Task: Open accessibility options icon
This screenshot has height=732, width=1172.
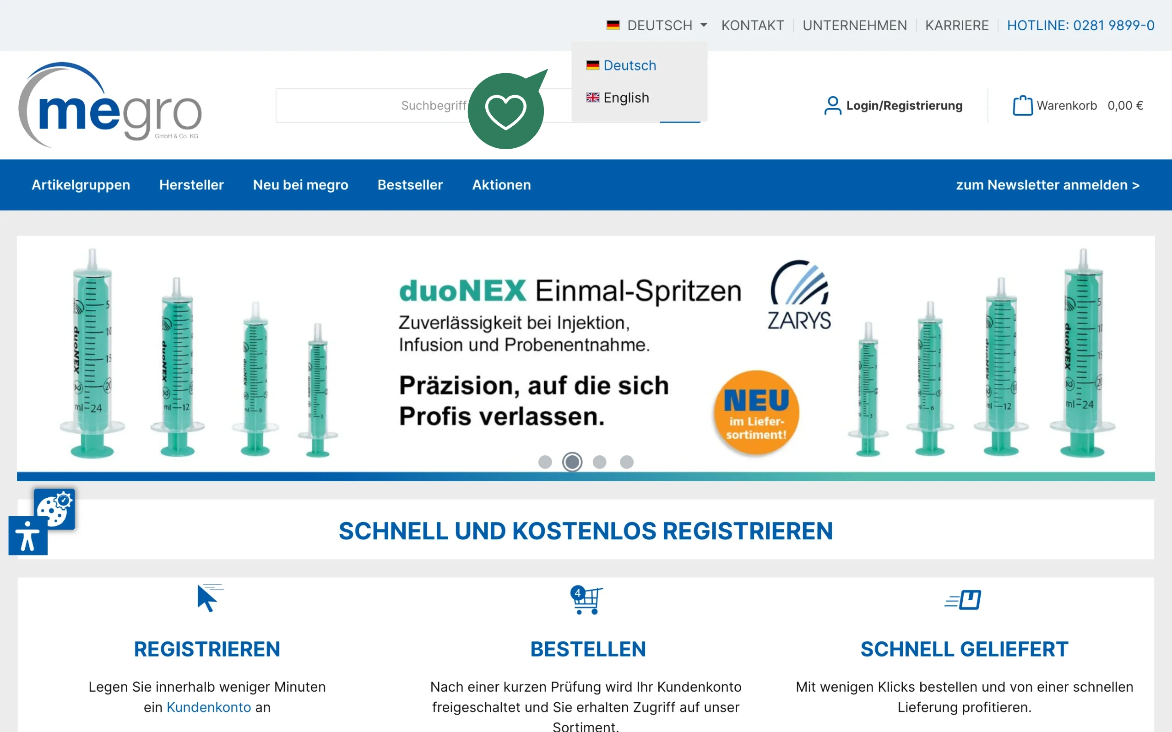Action: coord(28,535)
